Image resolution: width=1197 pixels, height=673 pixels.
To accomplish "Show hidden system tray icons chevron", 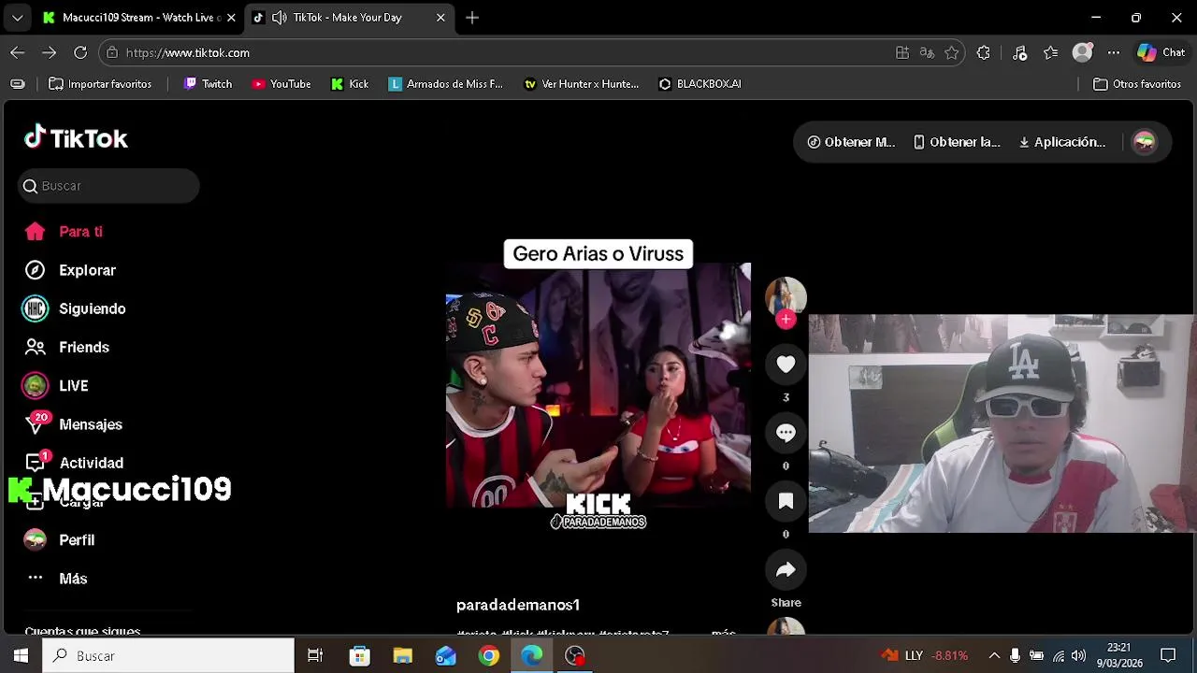I will 994,656.
